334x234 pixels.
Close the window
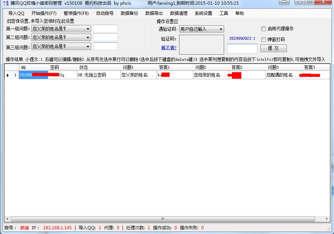(x=323, y=2)
